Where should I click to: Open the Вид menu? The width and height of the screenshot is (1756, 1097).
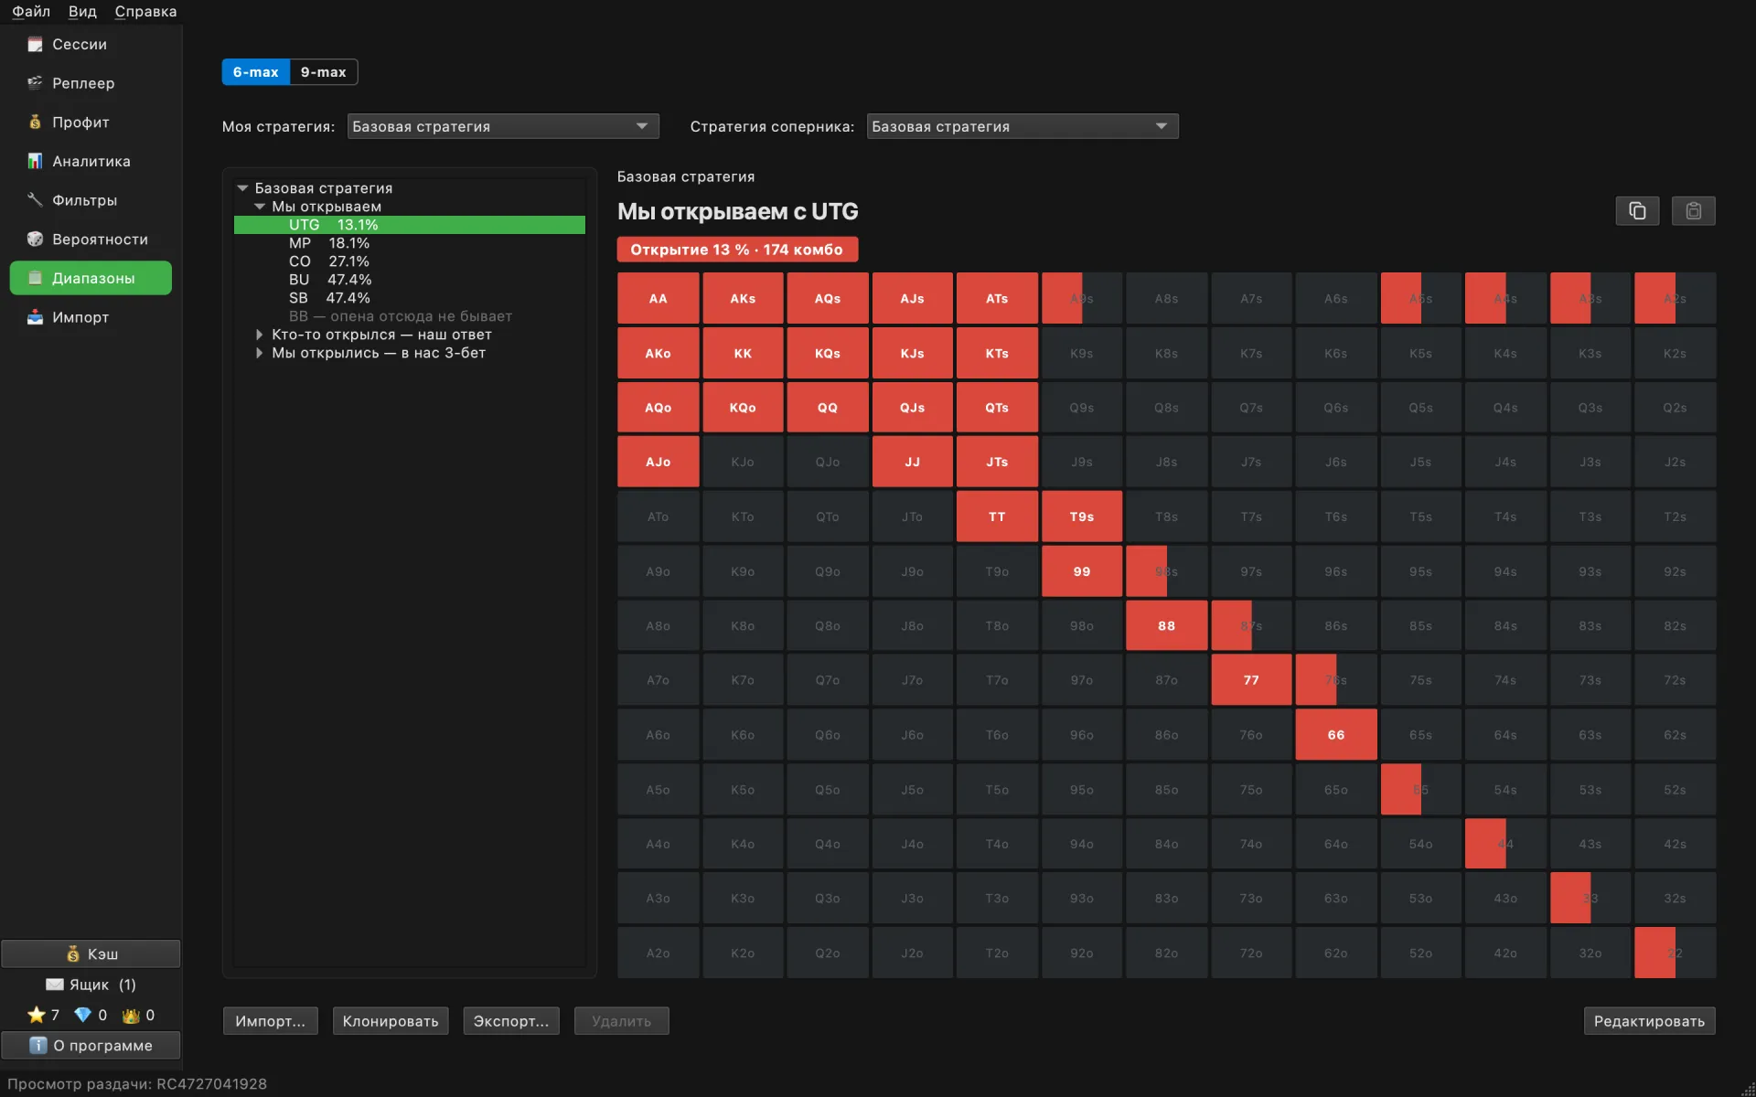tap(82, 11)
